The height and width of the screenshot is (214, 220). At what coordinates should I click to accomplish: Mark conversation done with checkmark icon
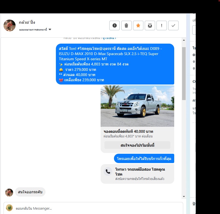pyautogui.click(x=173, y=26)
